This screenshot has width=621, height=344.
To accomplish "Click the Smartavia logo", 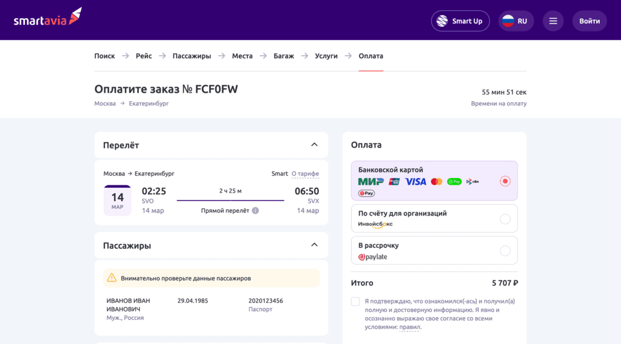I will (x=48, y=17).
